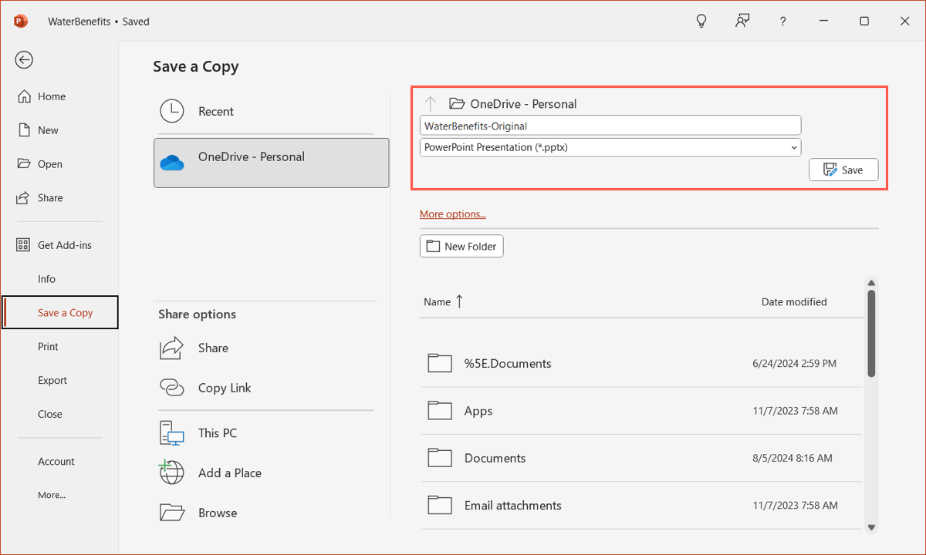The image size is (926, 555).
Task: Click the file list scrollbar down arrow
Action: pos(871,527)
